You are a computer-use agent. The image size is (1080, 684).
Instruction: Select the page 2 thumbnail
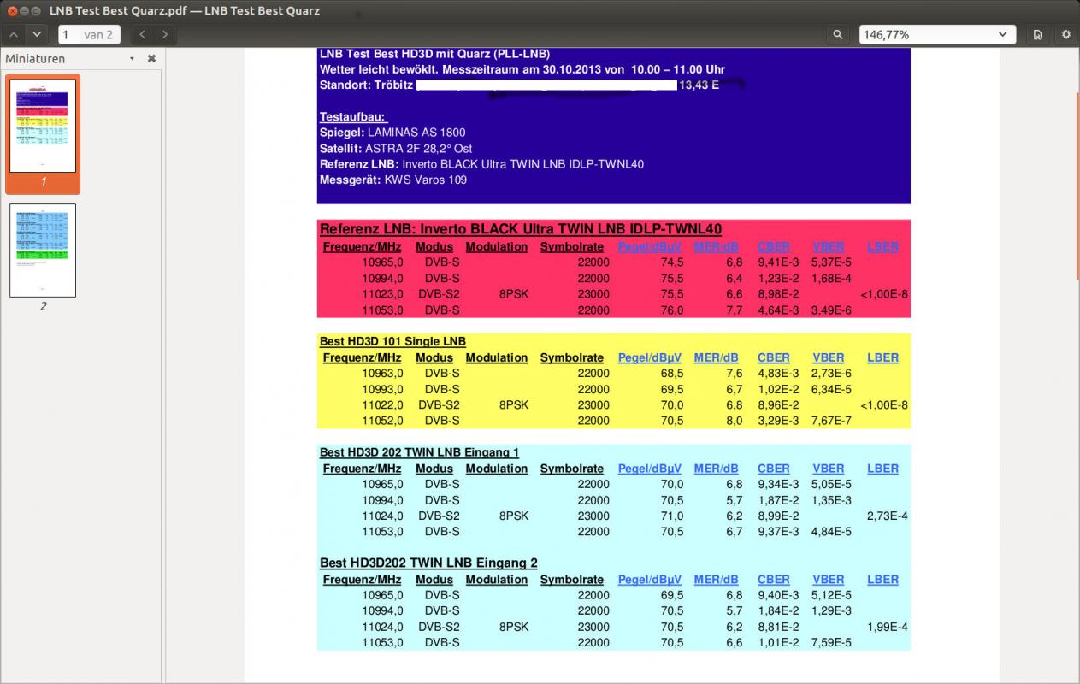point(43,251)
